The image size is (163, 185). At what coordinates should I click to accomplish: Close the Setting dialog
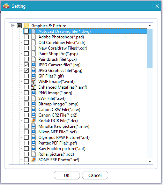click(157, 6)
